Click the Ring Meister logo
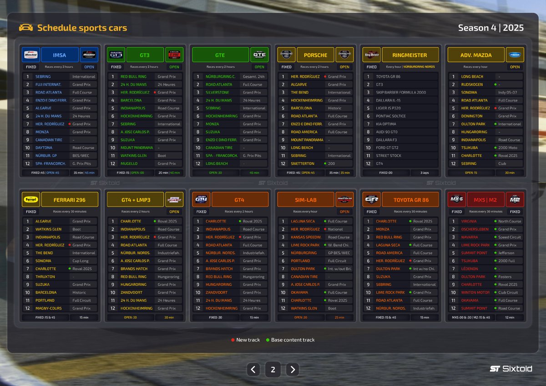 click(x=372, y=55)
